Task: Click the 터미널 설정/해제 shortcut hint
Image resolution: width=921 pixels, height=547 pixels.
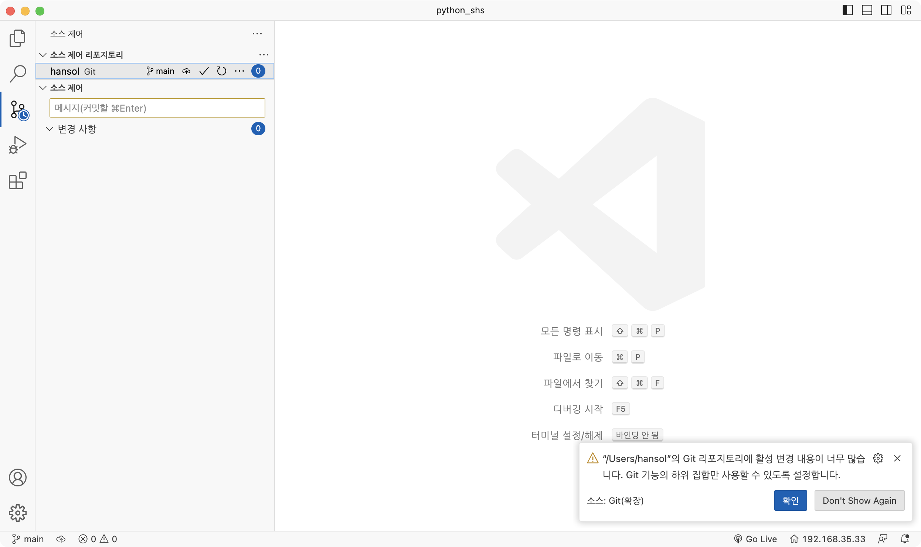Action: (x=597, y=435)
